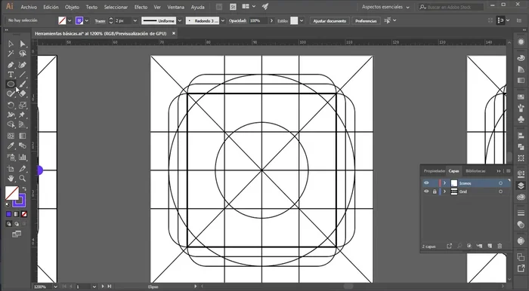529x291 pixels.
Task: Select the Scale tool
Action: (x=23, y=105)
